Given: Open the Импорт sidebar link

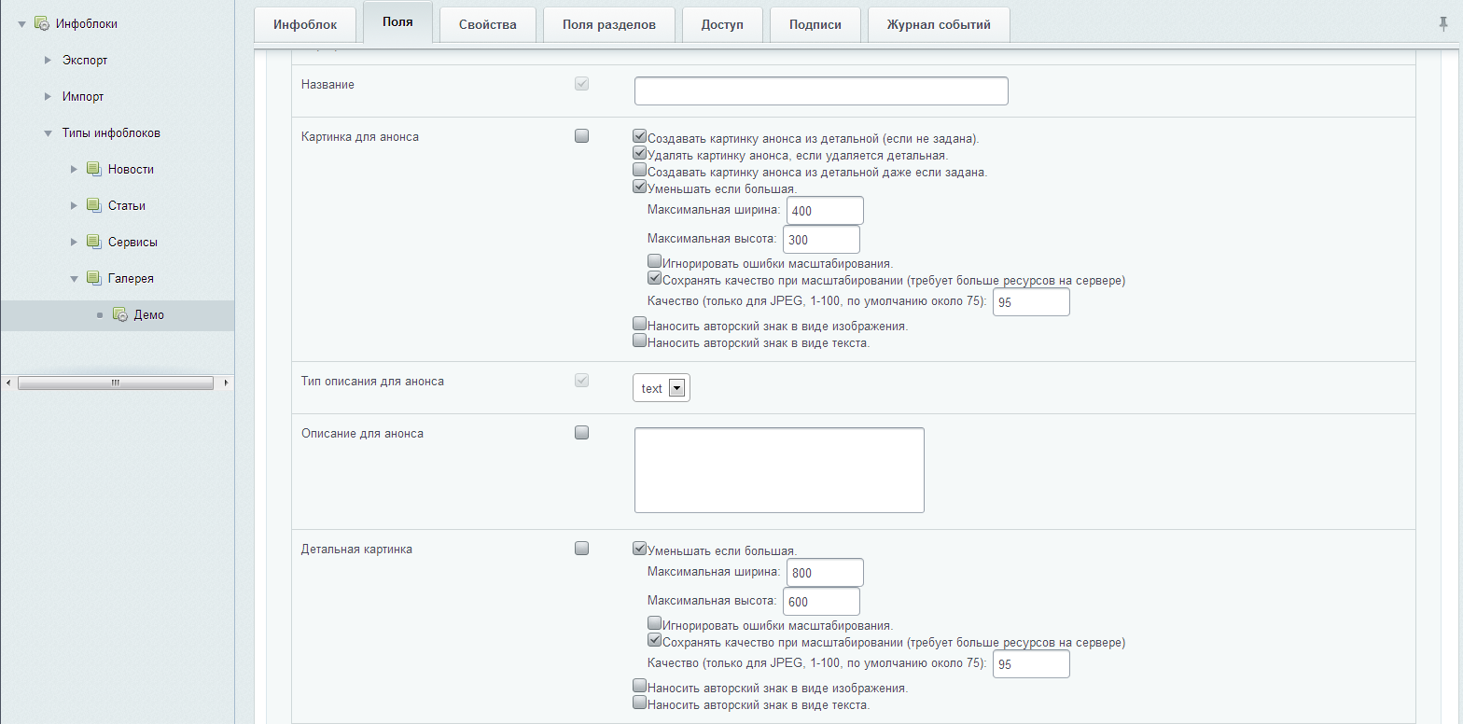Looking at the screenshot, I should pyautogui.click(x=83, y=96).
